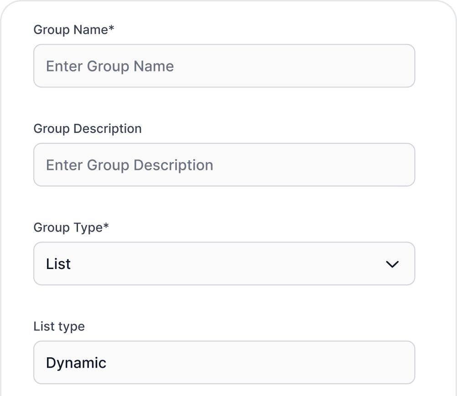Click the required asterisk next to Group Type
This screenshot has width=457, height=396.
105,225
